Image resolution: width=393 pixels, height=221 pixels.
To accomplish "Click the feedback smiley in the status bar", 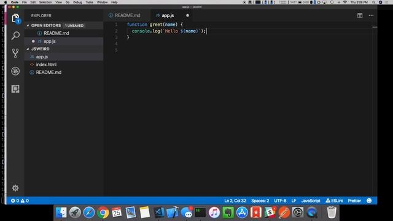I will [x=369, y=201].
